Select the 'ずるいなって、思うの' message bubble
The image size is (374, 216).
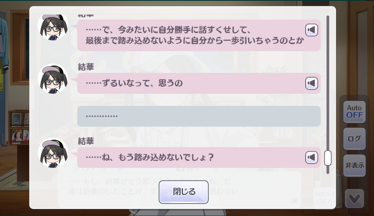click(x=199, y=83)
